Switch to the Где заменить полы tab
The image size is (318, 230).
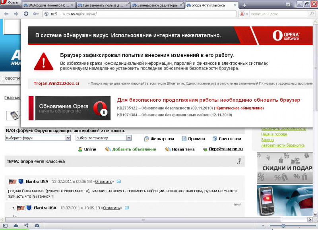pyautogui.click(x=103, y=5)
